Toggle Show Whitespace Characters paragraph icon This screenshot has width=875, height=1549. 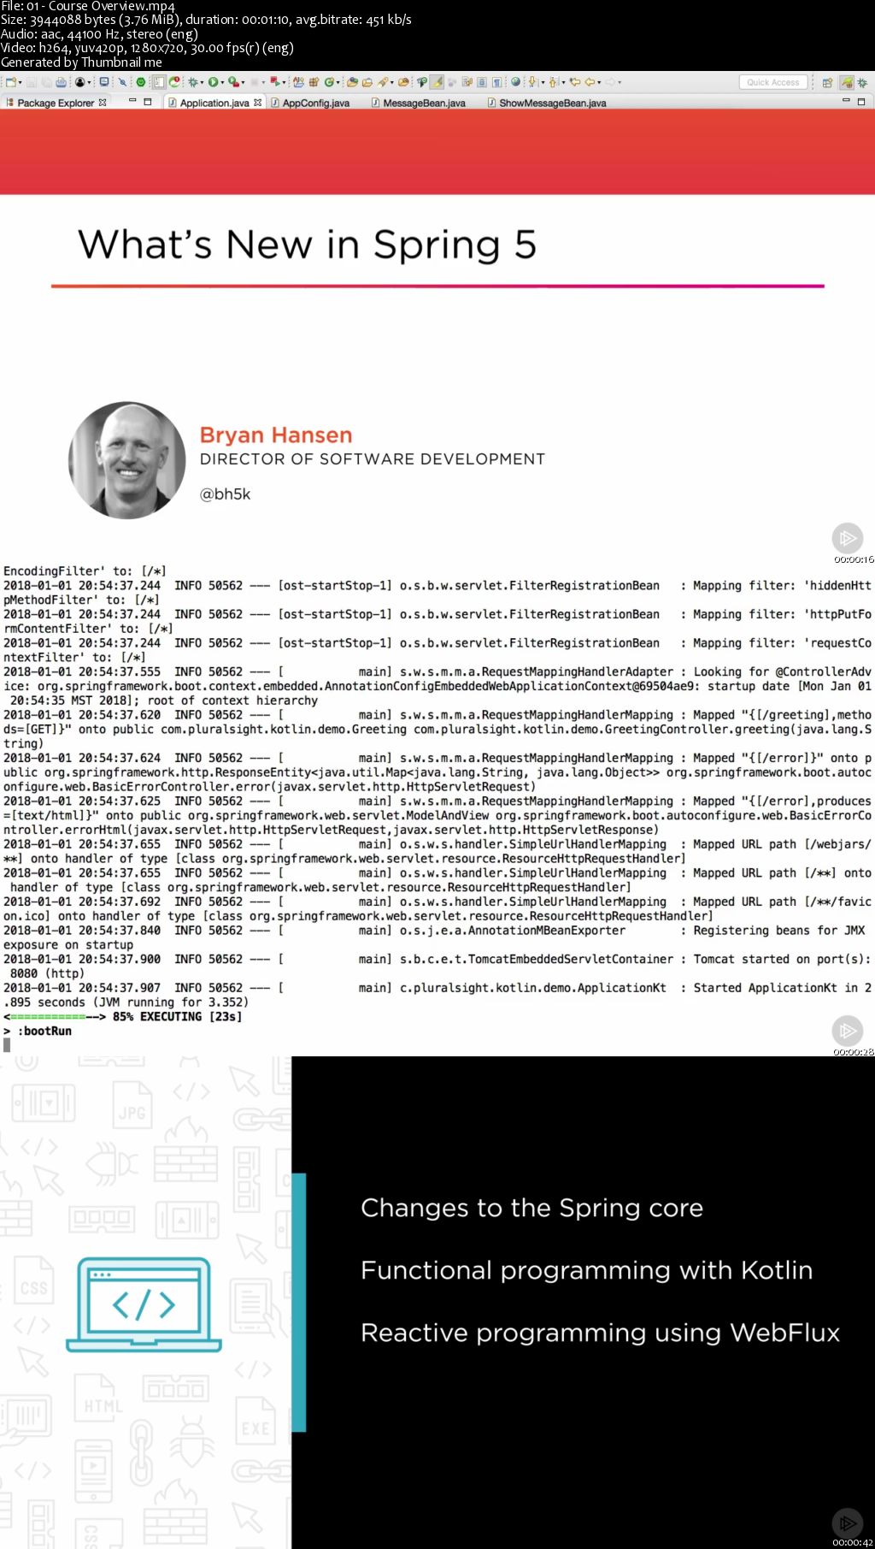[496, 82]
